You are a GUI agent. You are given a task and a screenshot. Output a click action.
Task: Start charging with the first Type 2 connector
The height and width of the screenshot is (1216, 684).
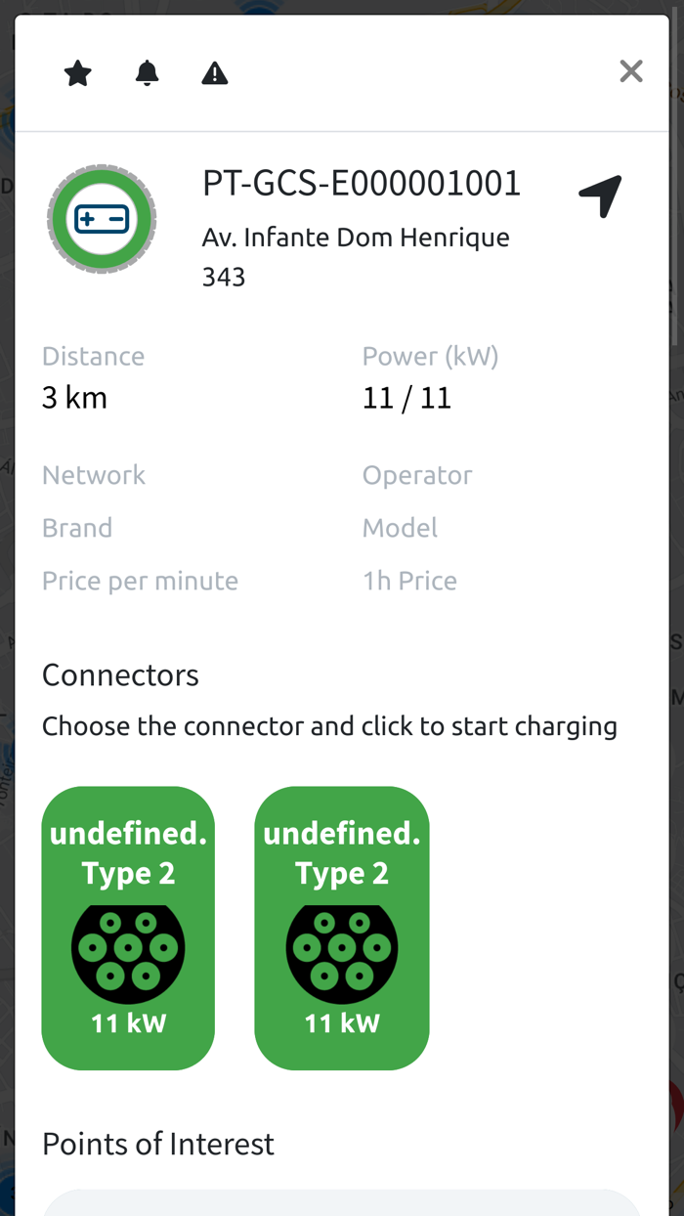pyautogui.click(x=127, y=927)
